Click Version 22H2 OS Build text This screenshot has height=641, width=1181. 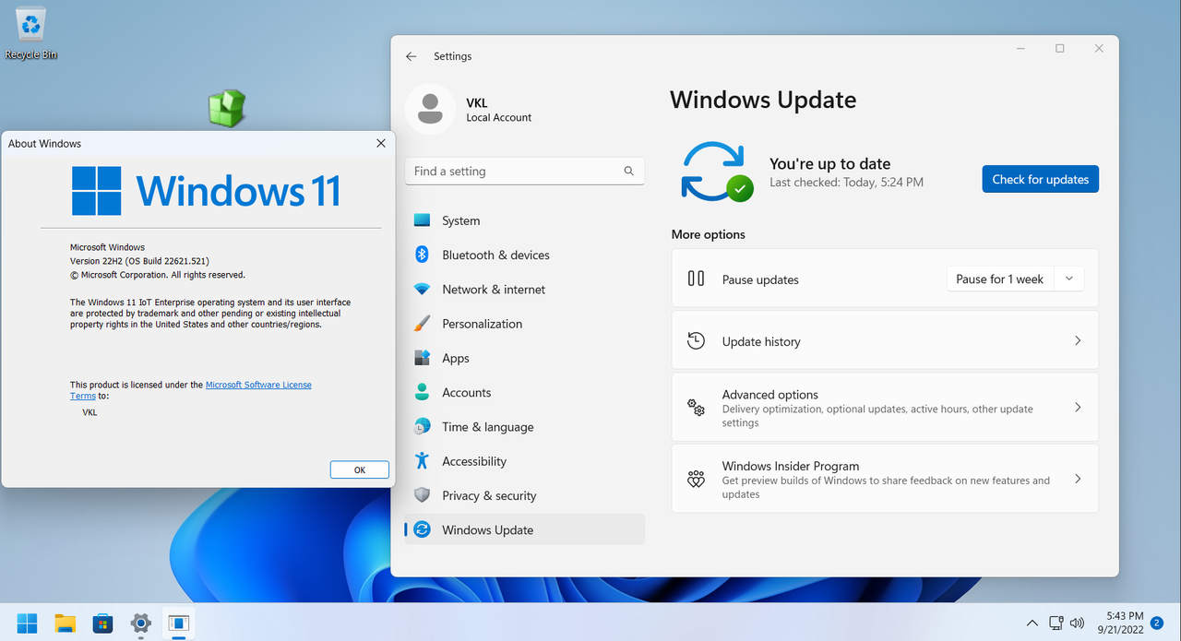click(139, 261)
